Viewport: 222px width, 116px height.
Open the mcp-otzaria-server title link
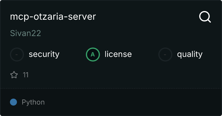click(53, 17)
